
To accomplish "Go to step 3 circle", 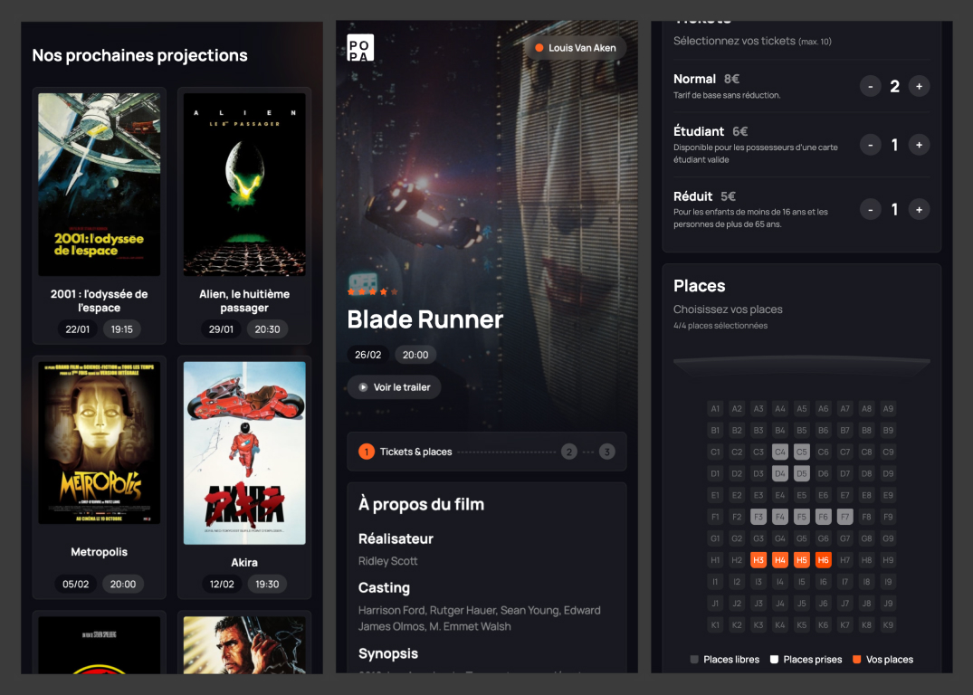I will [x=607, y=452].
